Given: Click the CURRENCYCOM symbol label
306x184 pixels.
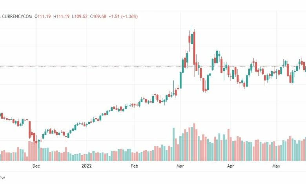Looking at the screenshot, I should (17, 16).
